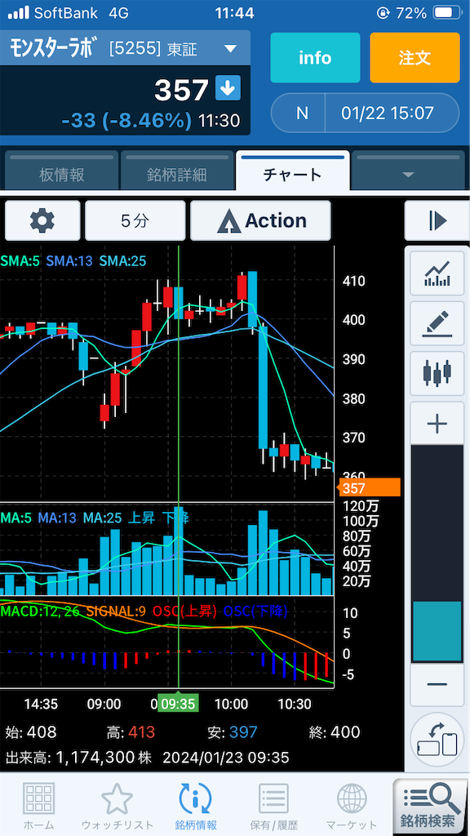
Task: Tap the 09:35 crosshair time marker
Action: point(179,703)
